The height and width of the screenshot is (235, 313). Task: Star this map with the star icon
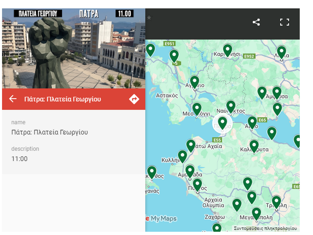click(x=149, y=18)
